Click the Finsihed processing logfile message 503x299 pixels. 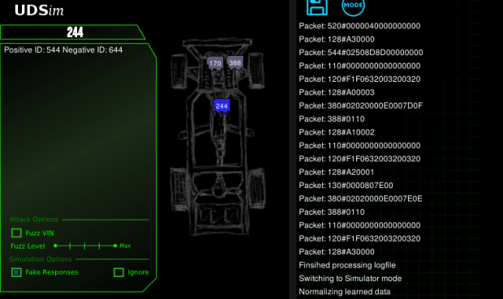click(x=347, y=265)
